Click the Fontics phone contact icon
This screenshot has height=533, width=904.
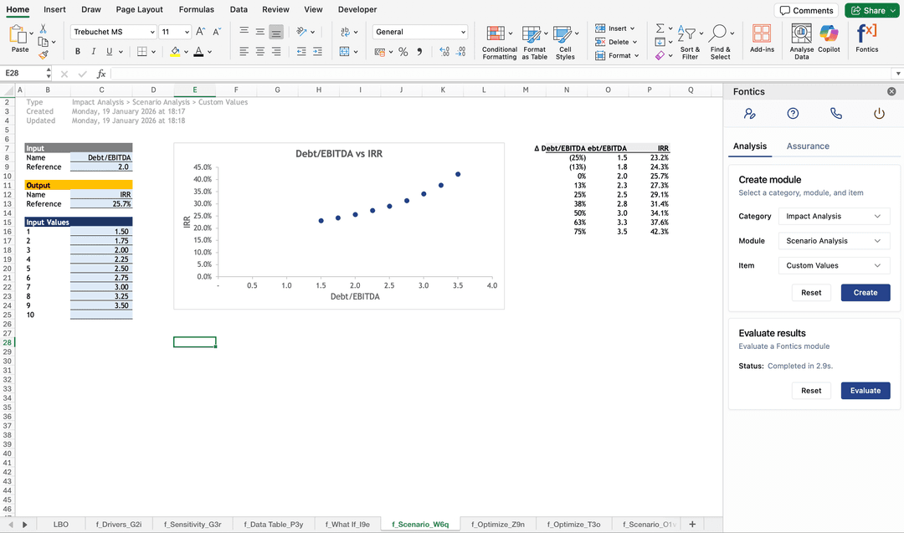836,114
